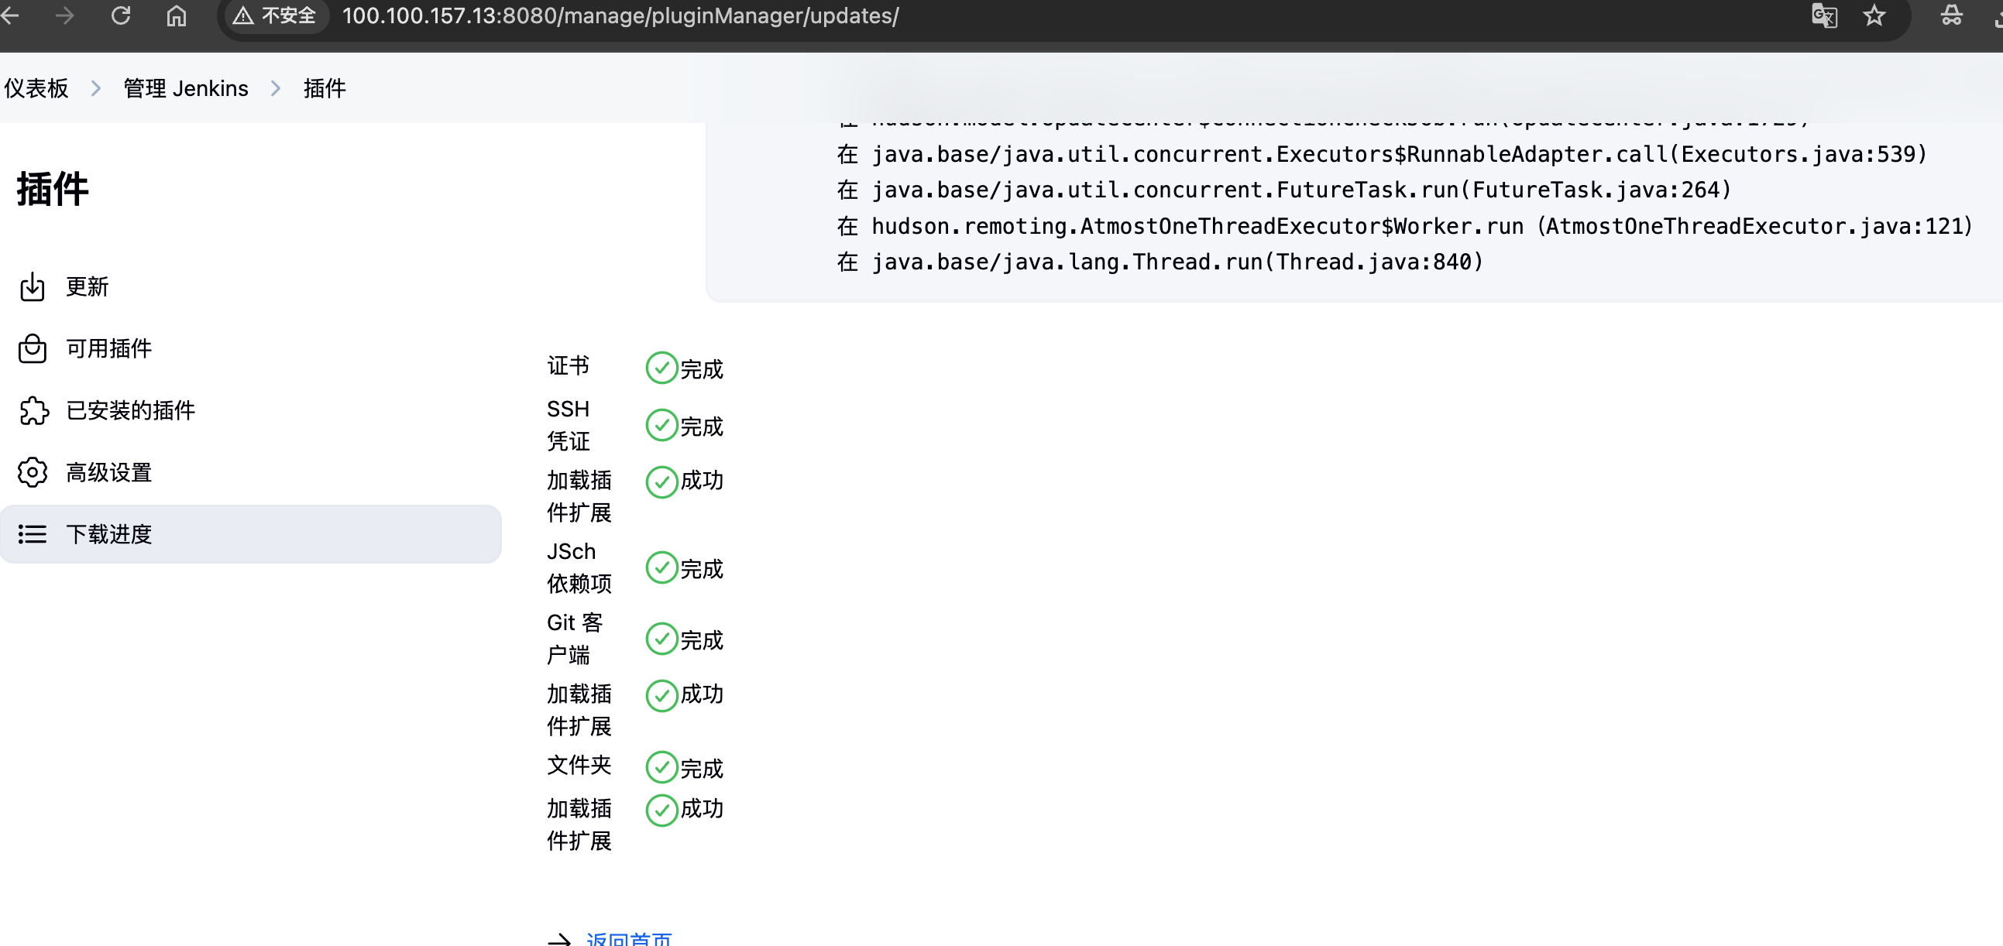Click the 证书 plugin name
Viewport: 2003px width, 946px height.
point(568,365)
